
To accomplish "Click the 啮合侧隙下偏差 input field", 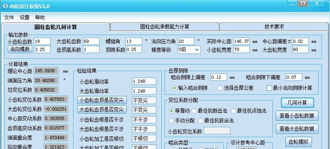I will [294, 77].
